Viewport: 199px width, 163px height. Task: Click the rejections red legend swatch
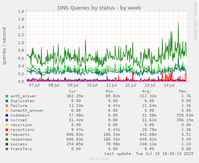point(7,130)
